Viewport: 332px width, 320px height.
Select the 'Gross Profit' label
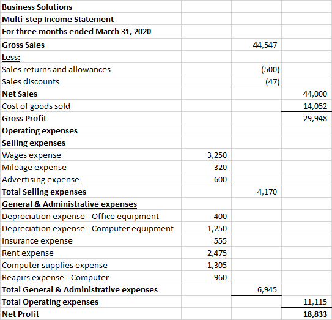(24, 119)
